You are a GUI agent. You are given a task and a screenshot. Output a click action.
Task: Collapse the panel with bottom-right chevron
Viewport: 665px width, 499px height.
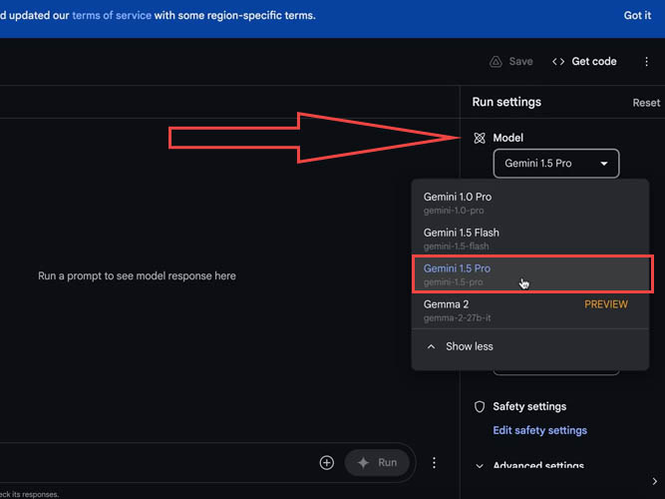coord(653,482)
